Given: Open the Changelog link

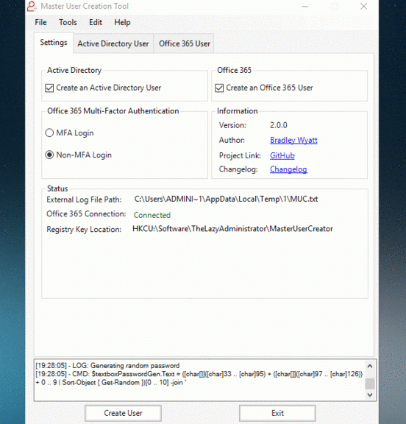Looking at the screenshot, I should [x=288, y=169].
